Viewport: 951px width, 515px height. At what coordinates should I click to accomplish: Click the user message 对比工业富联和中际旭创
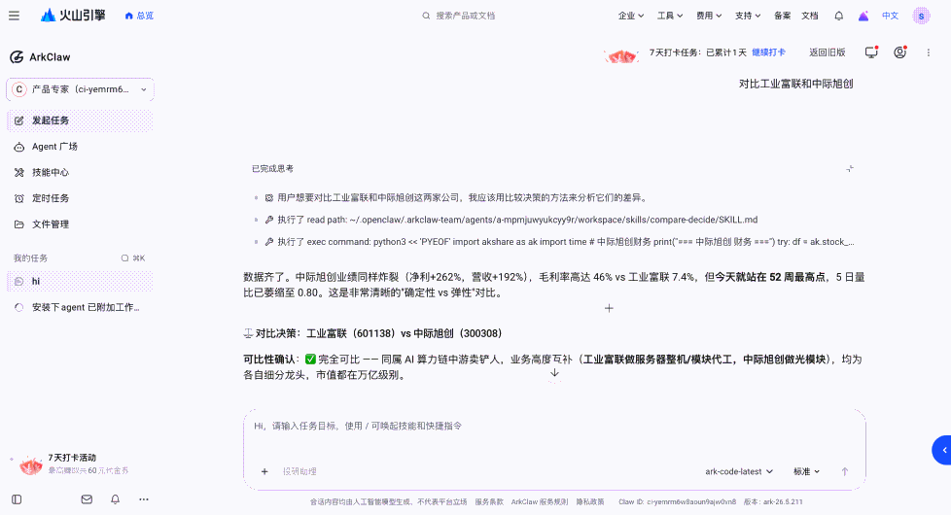tap(795, 85)
